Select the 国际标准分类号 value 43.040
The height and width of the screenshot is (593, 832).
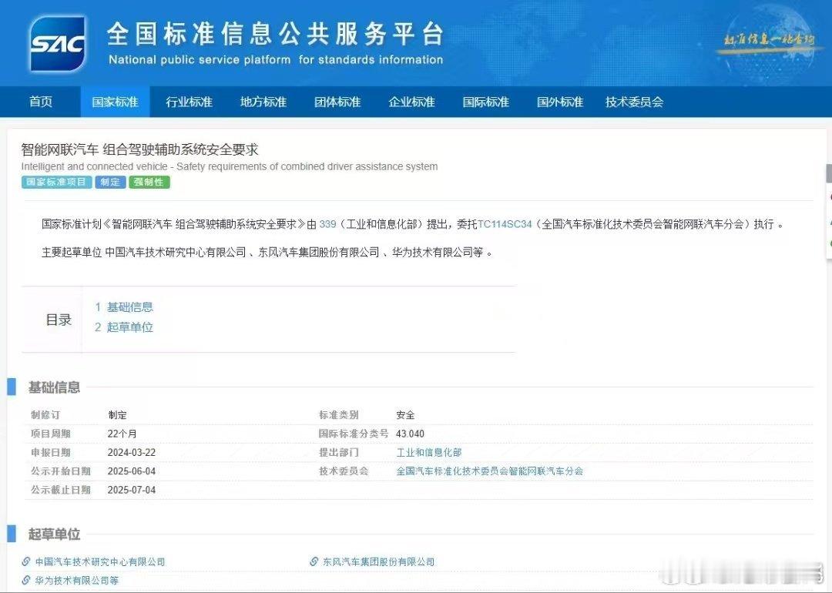click(410, 434)
